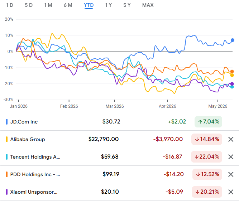Click the May 2026 axis label
The width and height of the screenshot is (239, 203).
[218, 106]
